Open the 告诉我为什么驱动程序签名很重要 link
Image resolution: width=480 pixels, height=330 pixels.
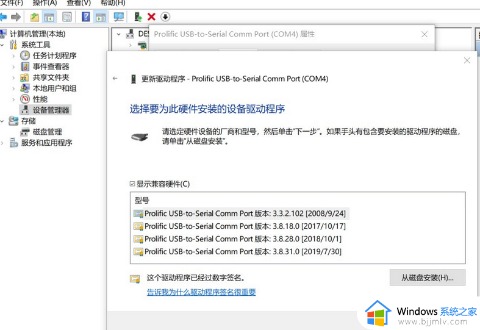[x=201, y=292]
